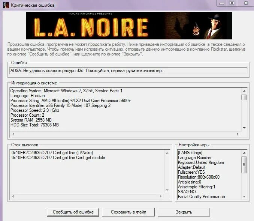Maximize the Критическая ошибка window
Viewport: 254px width, 221px height.
pos(232,3)
